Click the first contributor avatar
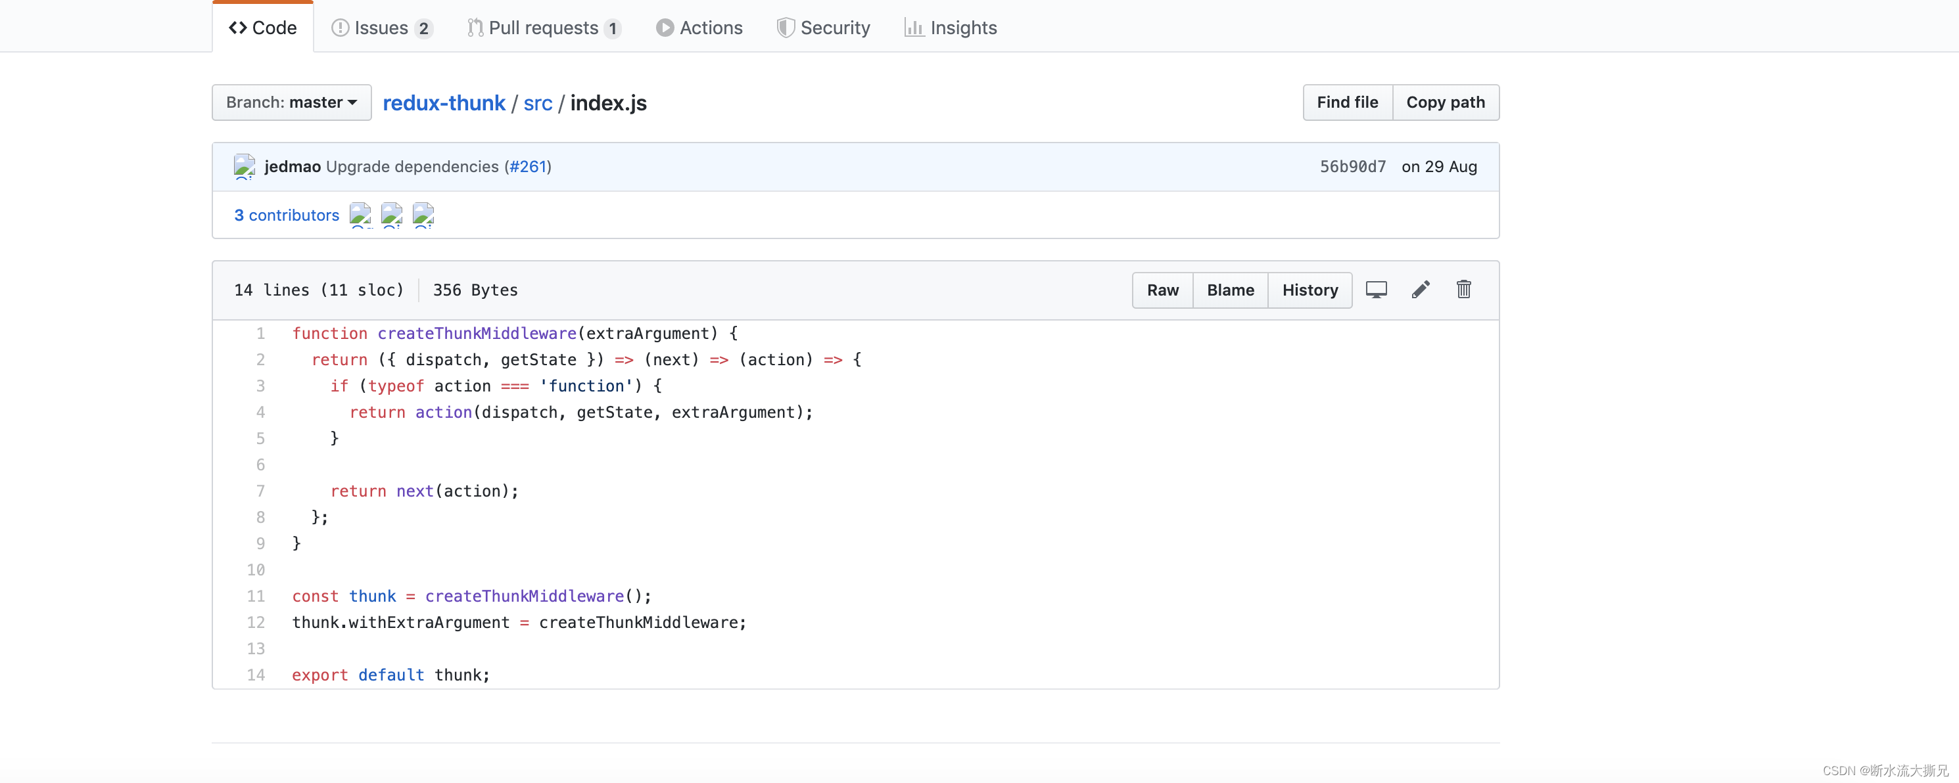This screenshot has height=783, width=1959. point(360,215)
